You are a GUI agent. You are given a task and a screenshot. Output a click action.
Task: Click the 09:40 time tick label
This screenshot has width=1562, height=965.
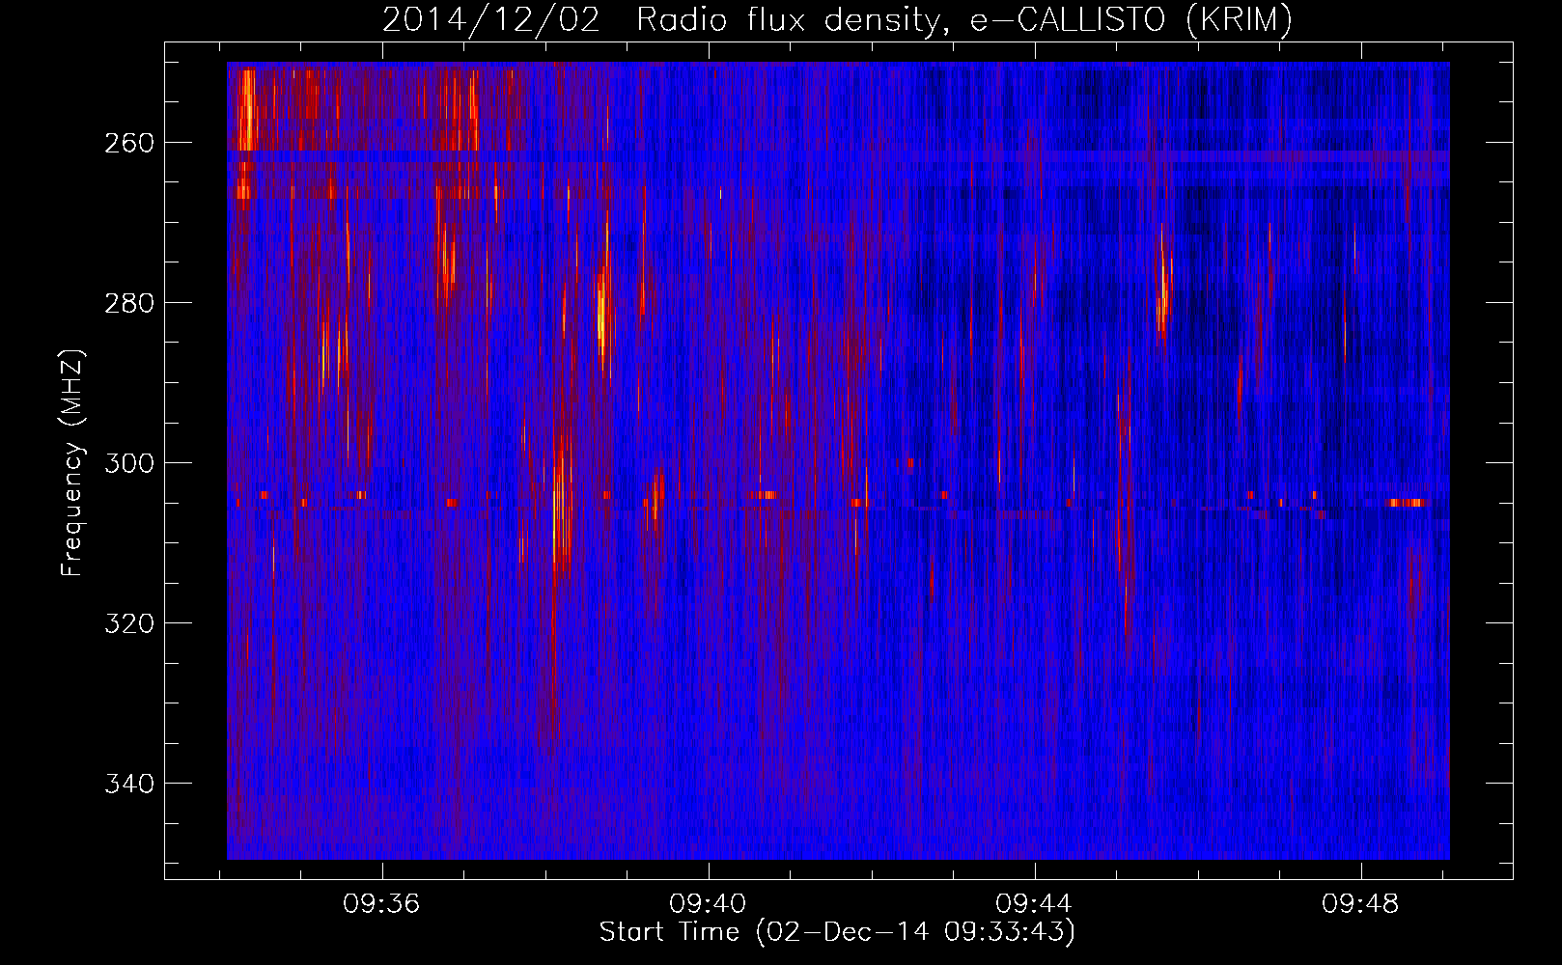(x=708, y=904)
